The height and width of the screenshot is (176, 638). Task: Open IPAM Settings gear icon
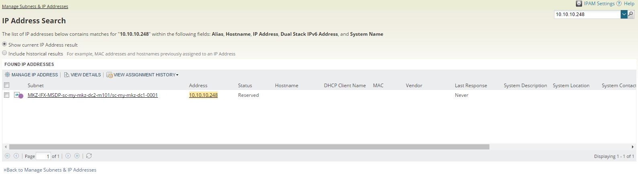click(x=579, y=4)
